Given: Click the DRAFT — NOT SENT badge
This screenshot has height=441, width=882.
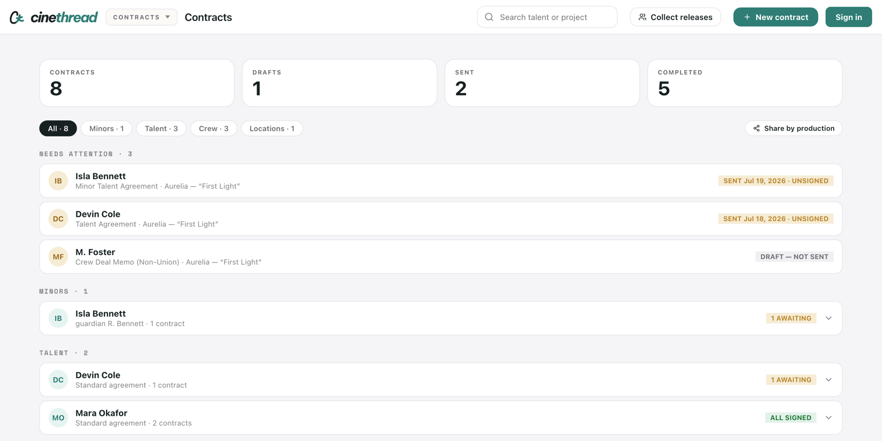Looking at the screenshot, I should pos(794,257).
